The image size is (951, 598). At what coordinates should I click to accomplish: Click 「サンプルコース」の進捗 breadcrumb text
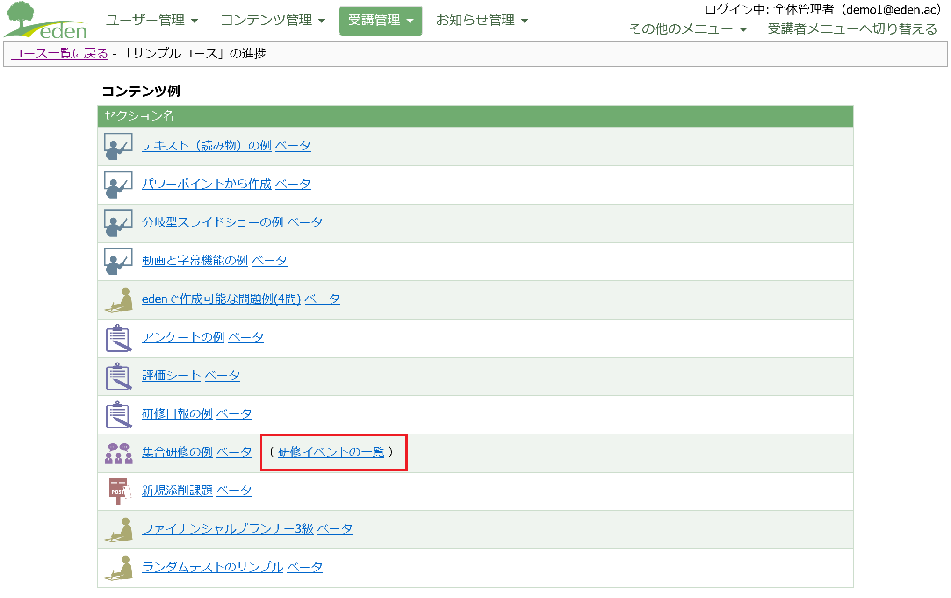[x=195, y=53]
